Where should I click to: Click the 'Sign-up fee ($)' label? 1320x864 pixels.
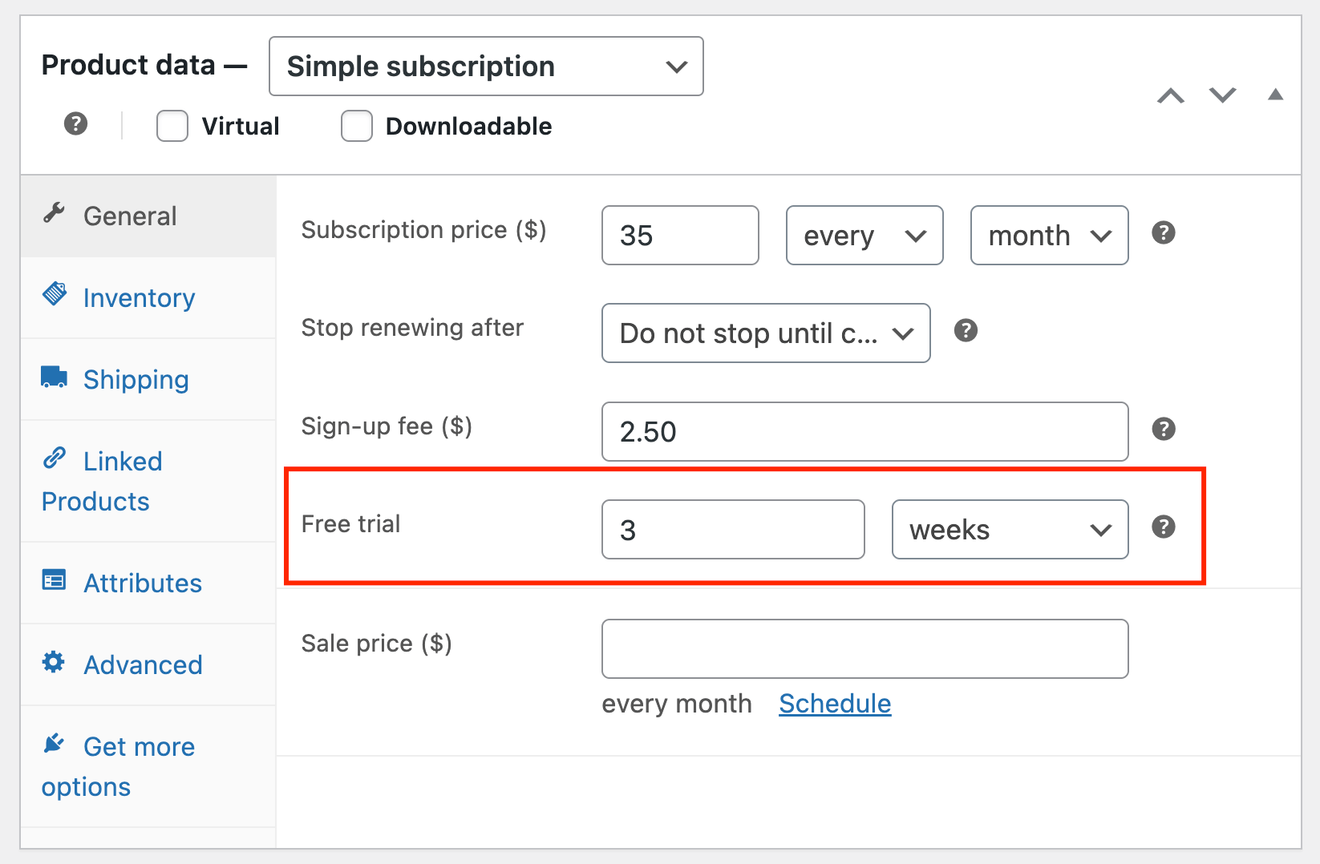click(387, 426)
